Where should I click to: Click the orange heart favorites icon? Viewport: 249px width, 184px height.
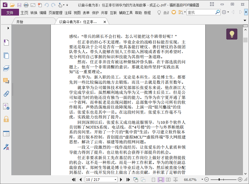(174, 12)
